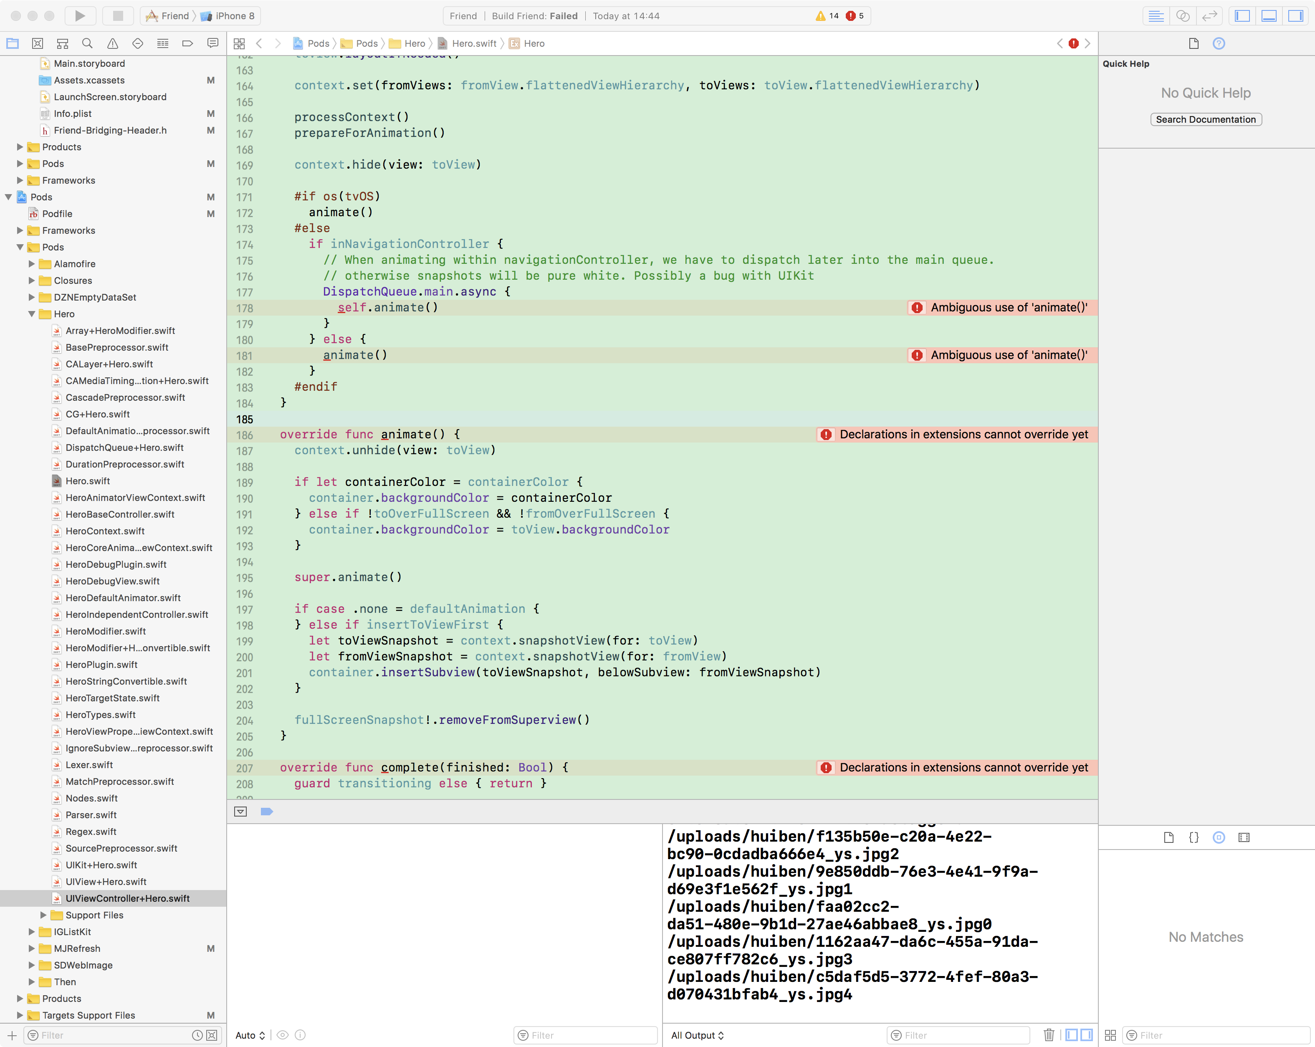Open the find navigator

(87, 43)
